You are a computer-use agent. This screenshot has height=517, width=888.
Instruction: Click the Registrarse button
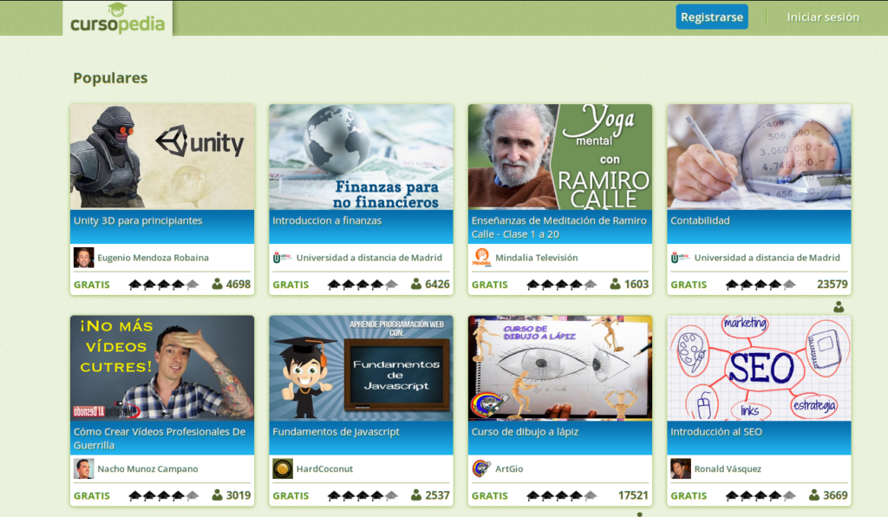click(x=712, y=17)
